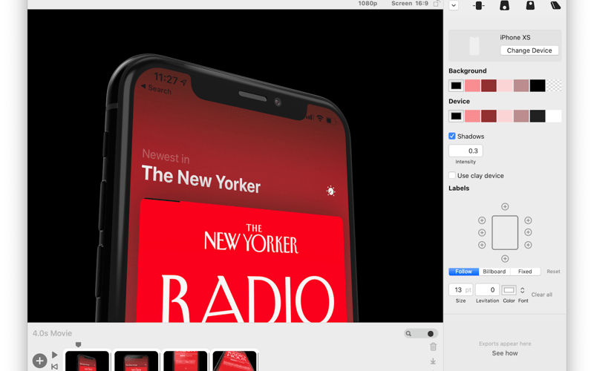This screenshot has width=594, height=371.
Task: Pick the dusty rose Background swatch
Action: point(521,85)
